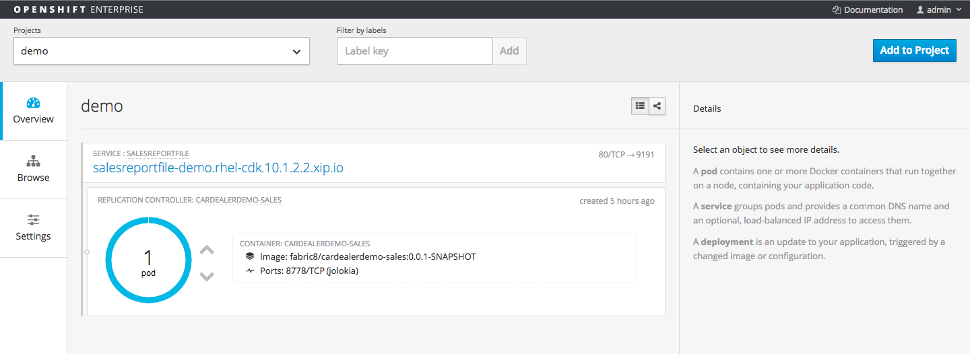This screenshot has width=970, height=354.
Task: Scale down pods with down arrow
Action: (207, 276)
